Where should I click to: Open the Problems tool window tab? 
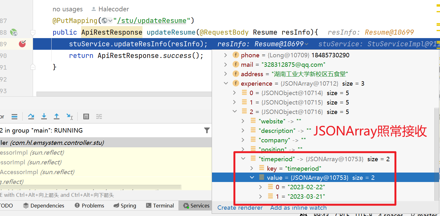(89, 206)
